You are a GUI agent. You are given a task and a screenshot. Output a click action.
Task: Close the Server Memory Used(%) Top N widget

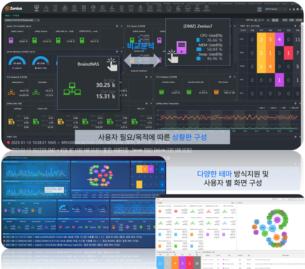pyautogui.click(x=122, y=52)
